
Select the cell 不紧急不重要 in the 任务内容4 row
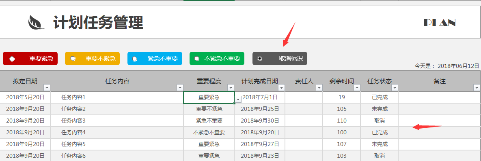(209, 133)
